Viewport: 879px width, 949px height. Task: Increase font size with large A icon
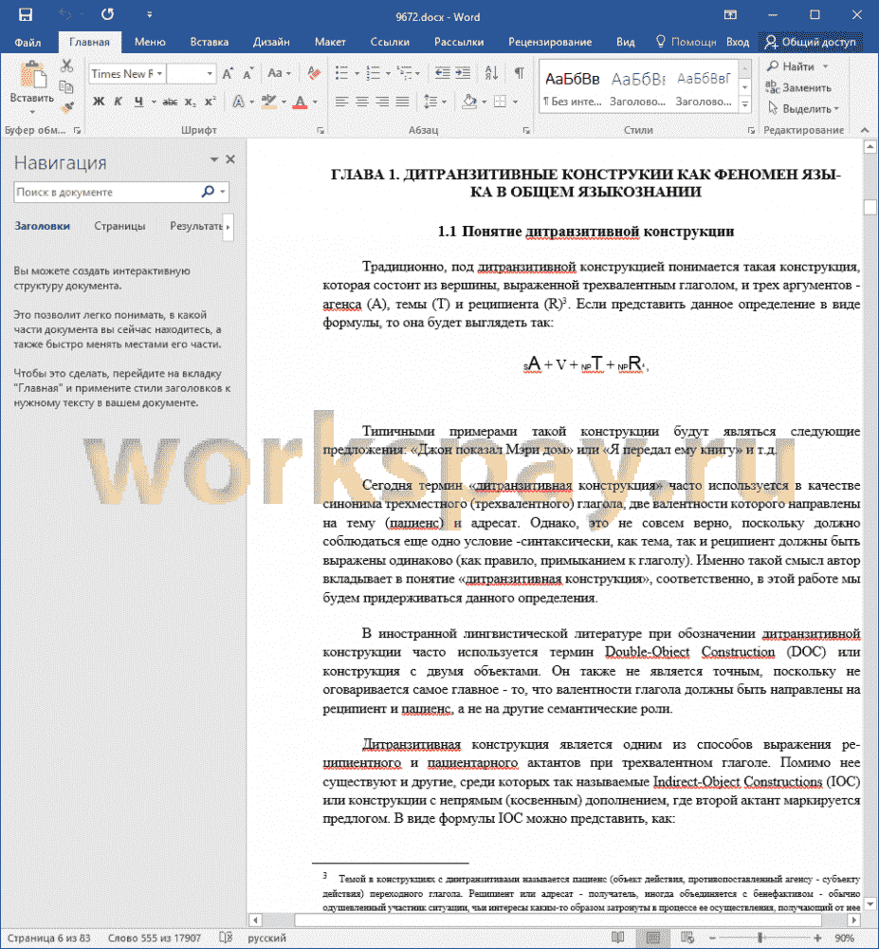click(x=228, y=74)
